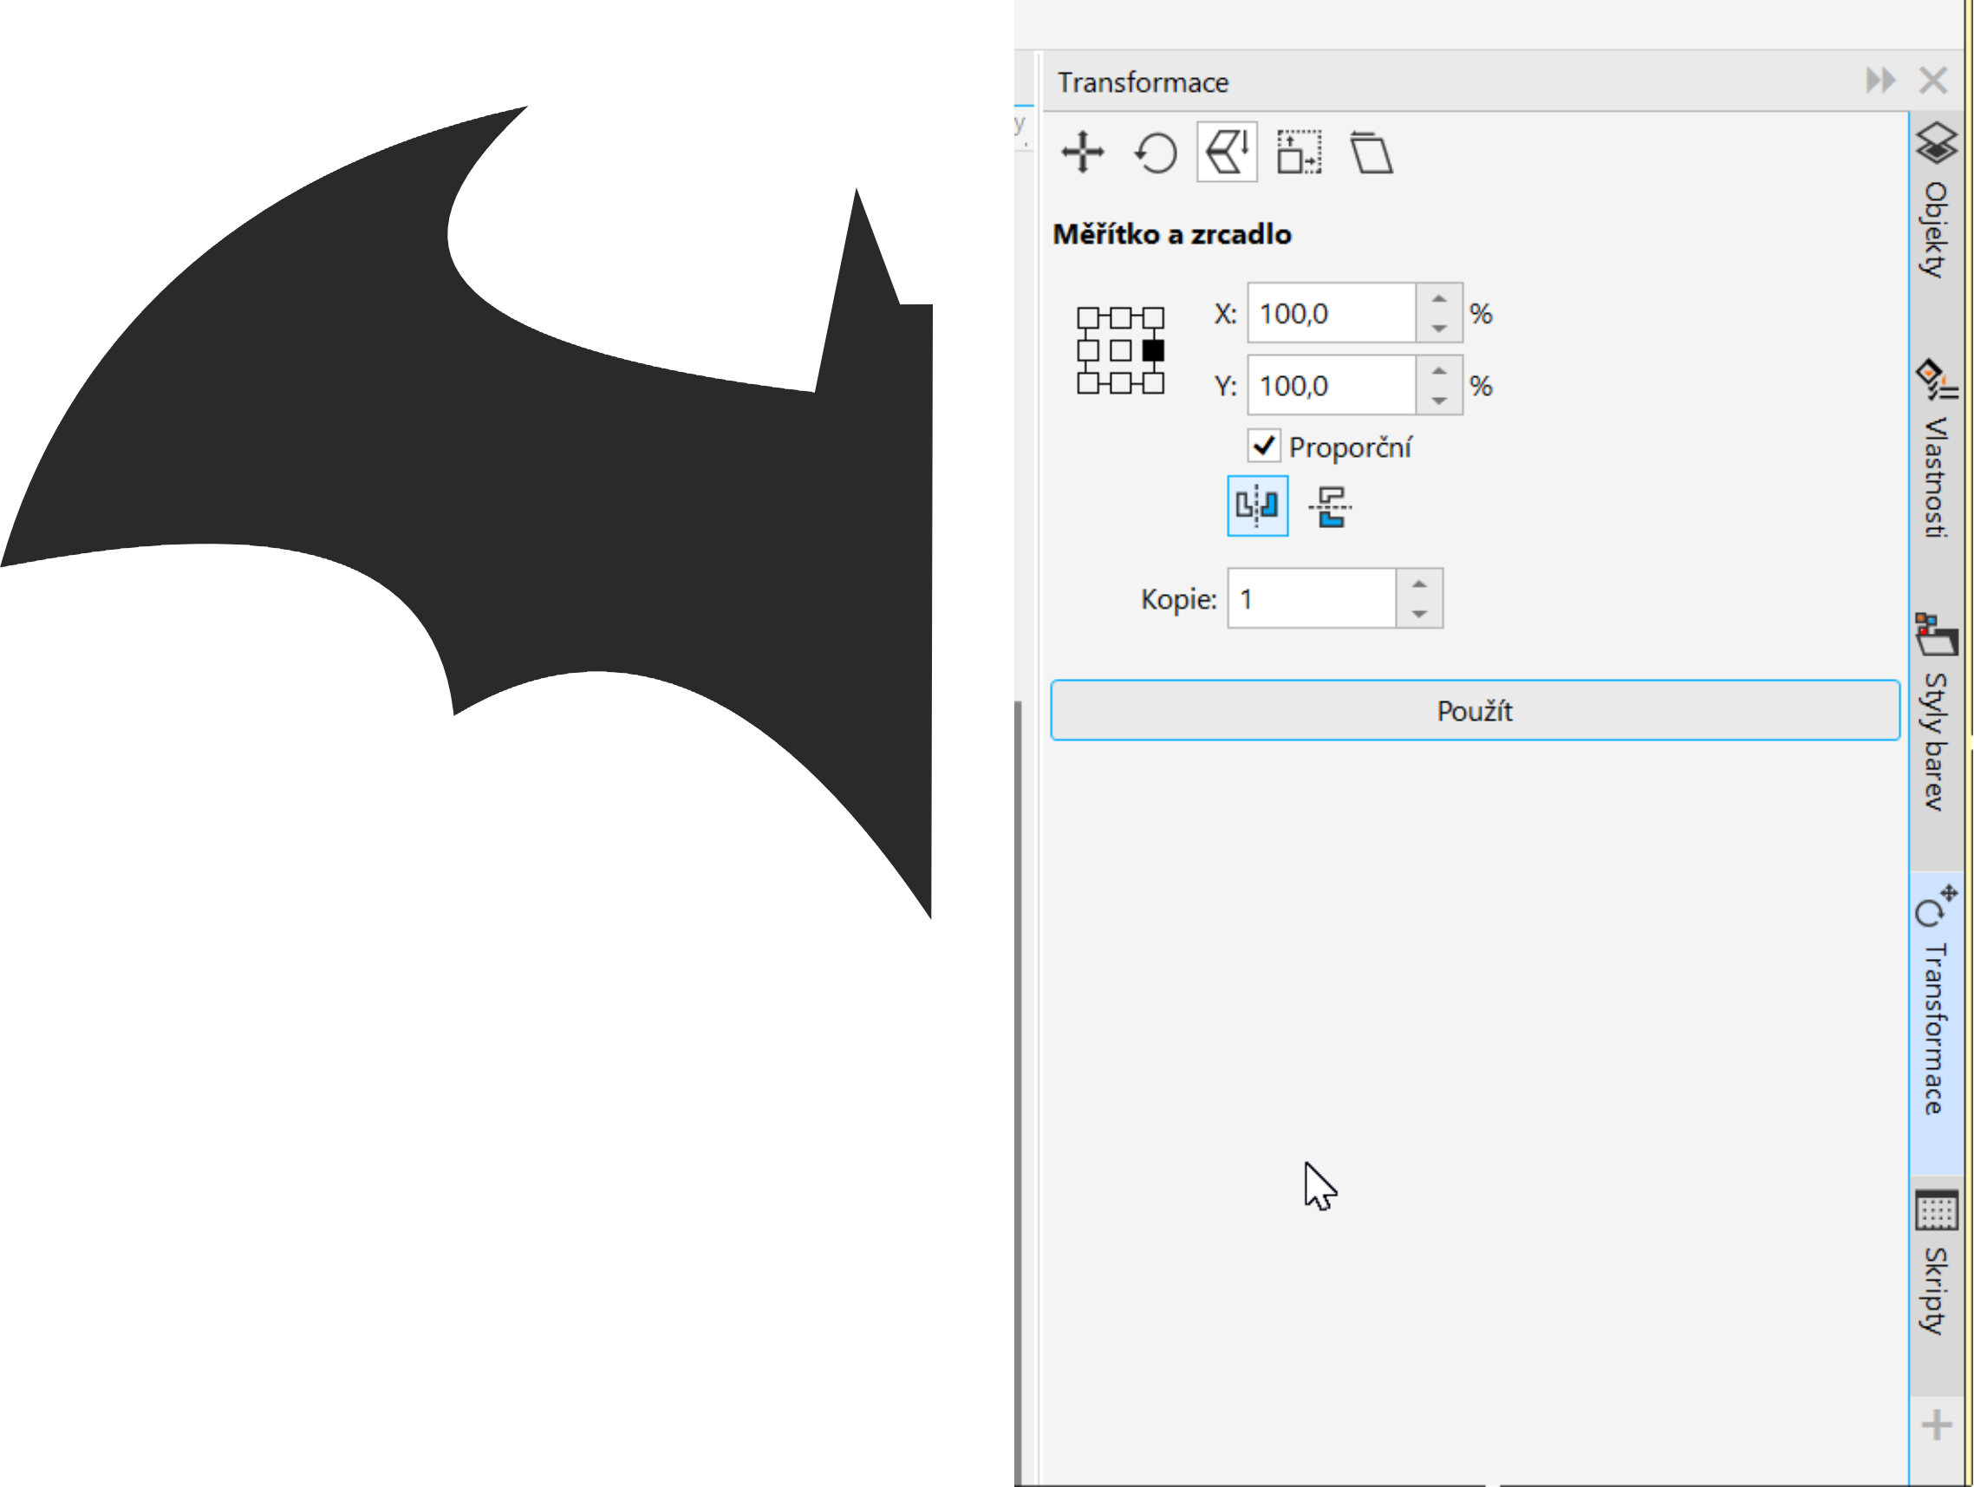Click the Použít button
This screenshot has width=1974, height=1487.
pyautogui.click(x=1475, y=710)
